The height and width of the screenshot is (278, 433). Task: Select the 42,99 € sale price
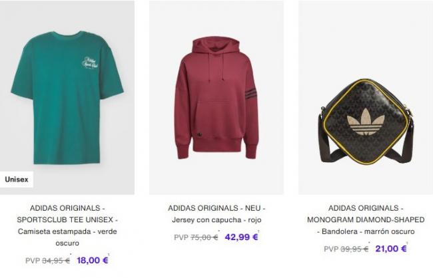click(x=242, y=237)
